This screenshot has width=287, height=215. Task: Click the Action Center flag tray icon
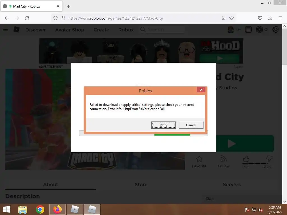pyautogui.click(x=247, y=209)
